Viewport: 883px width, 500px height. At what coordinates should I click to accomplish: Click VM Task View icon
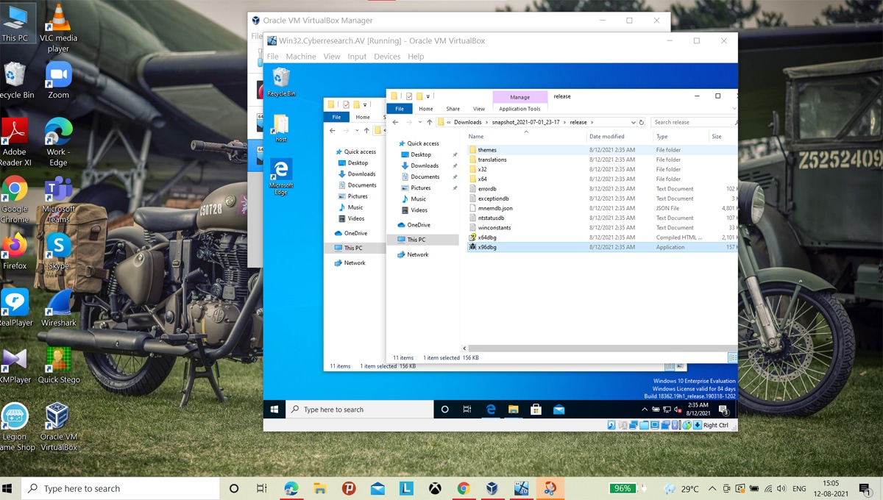pyautogui.click(x=467, y=410)
